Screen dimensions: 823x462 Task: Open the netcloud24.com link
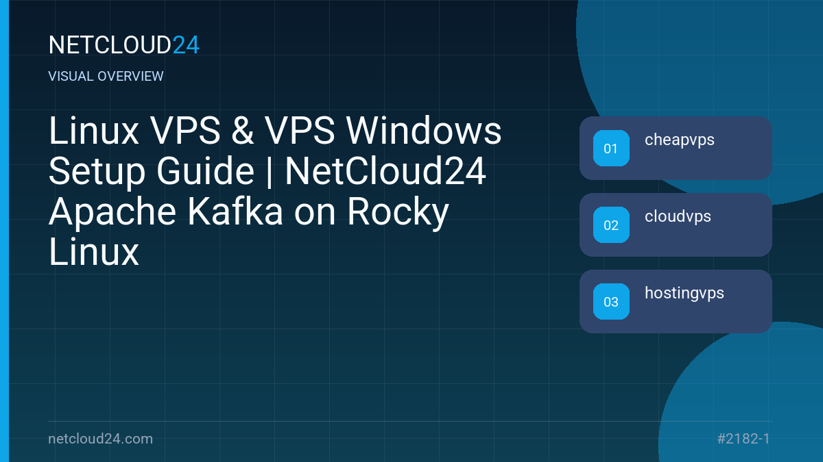[101, 439]
